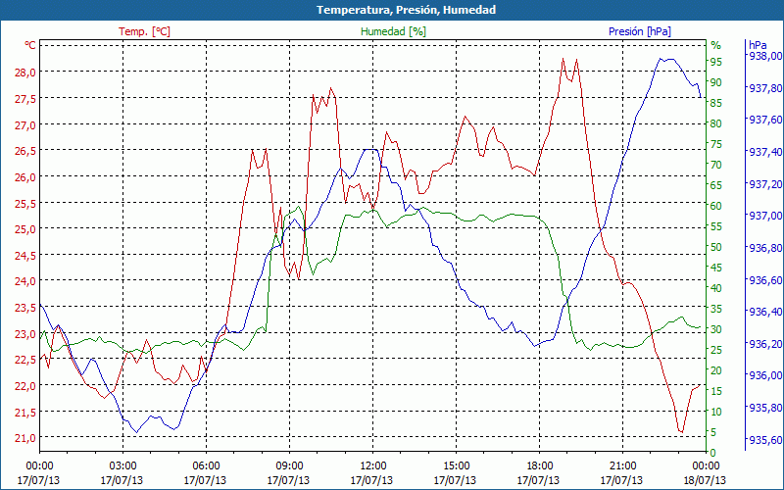The width and height of the screenshot is (784, 490).
Task: Click the 935,60 pressure axis value
Action: click(x=764, y=440)
